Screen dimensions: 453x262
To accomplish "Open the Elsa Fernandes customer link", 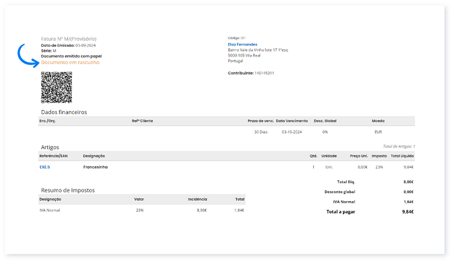I will [242, 44].
